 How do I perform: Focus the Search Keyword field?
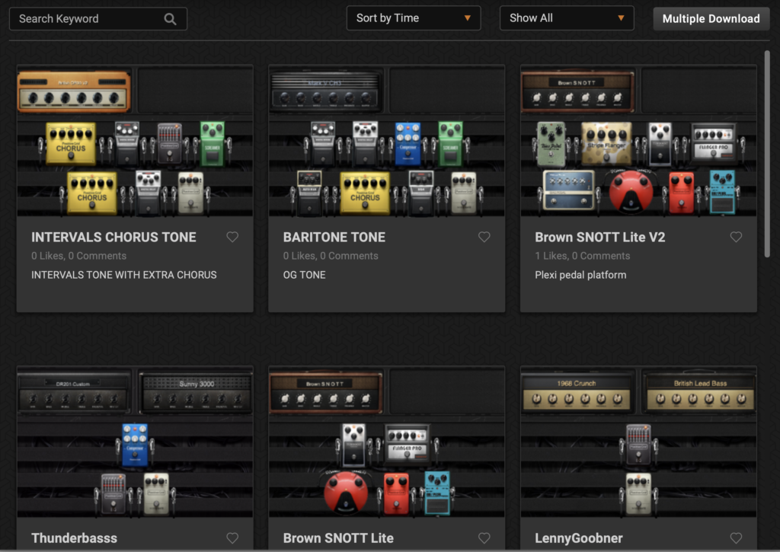click(98, 19)
